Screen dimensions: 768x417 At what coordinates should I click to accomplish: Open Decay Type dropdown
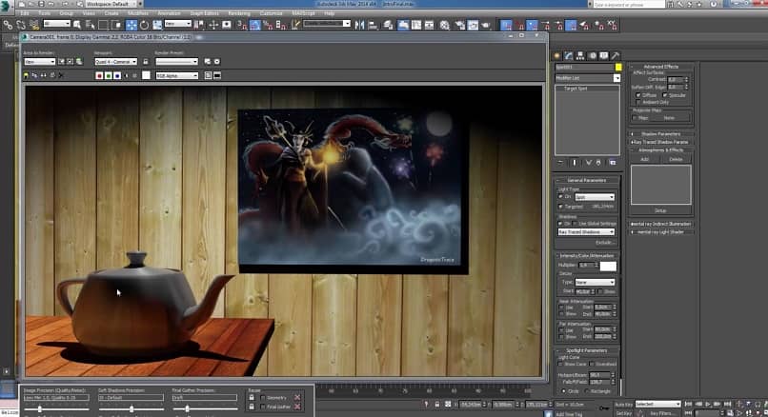[x=595, y=283]
